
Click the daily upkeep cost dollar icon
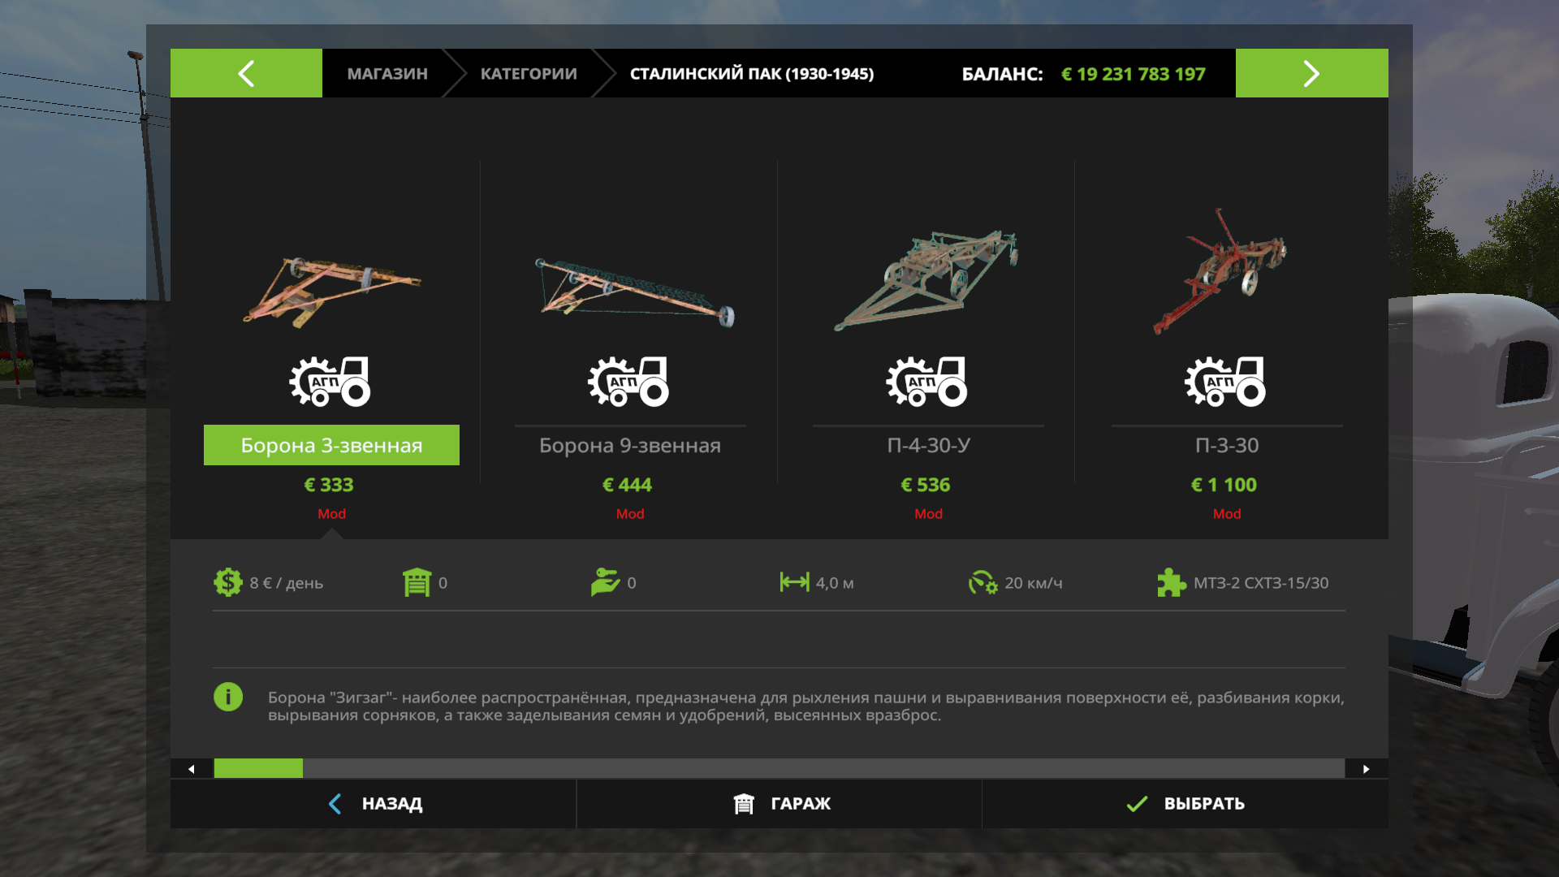click(x=228, y=582)
